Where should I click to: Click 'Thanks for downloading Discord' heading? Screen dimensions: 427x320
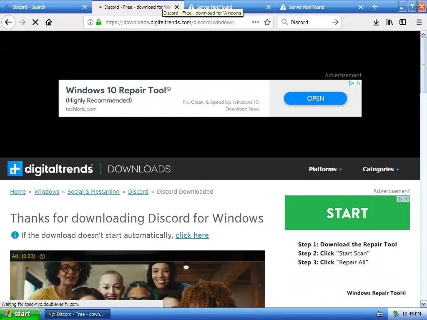coord(137,218)
